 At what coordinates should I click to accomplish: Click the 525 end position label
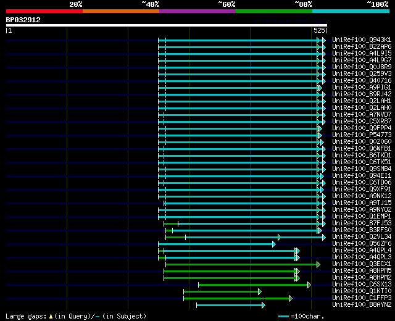[x=319, y=30]
